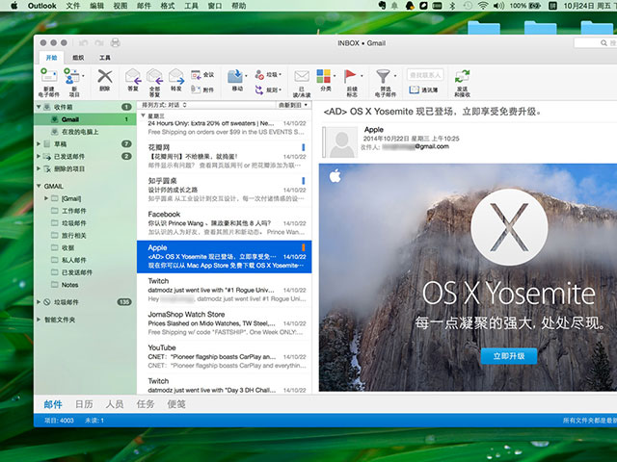
Task: Switch to the 组织 ribbon tab
Action: (x=78, y=58)
